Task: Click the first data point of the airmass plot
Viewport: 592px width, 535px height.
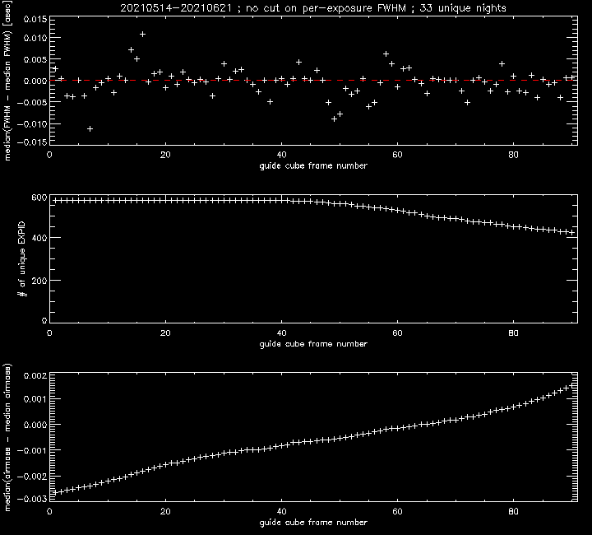Action: (x=56, y=493)
